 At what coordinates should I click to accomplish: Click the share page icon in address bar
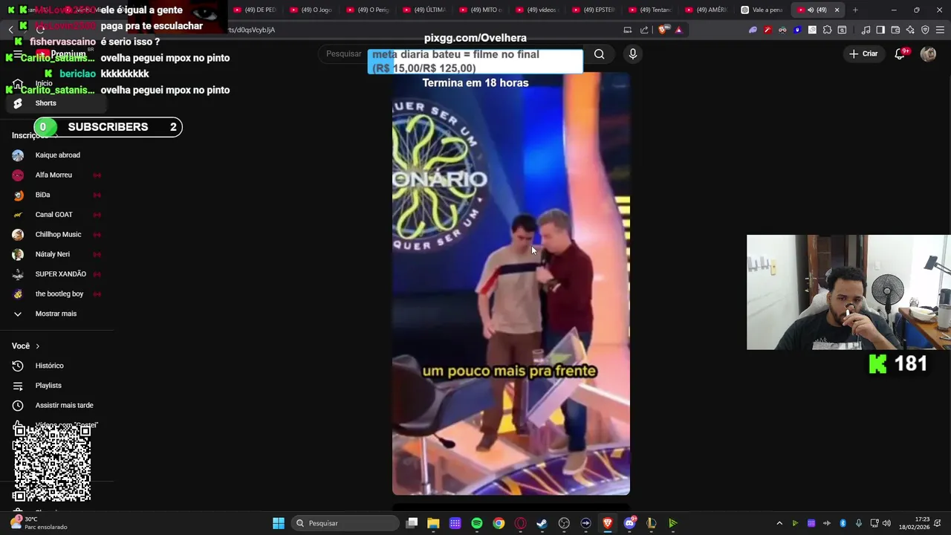644,30
